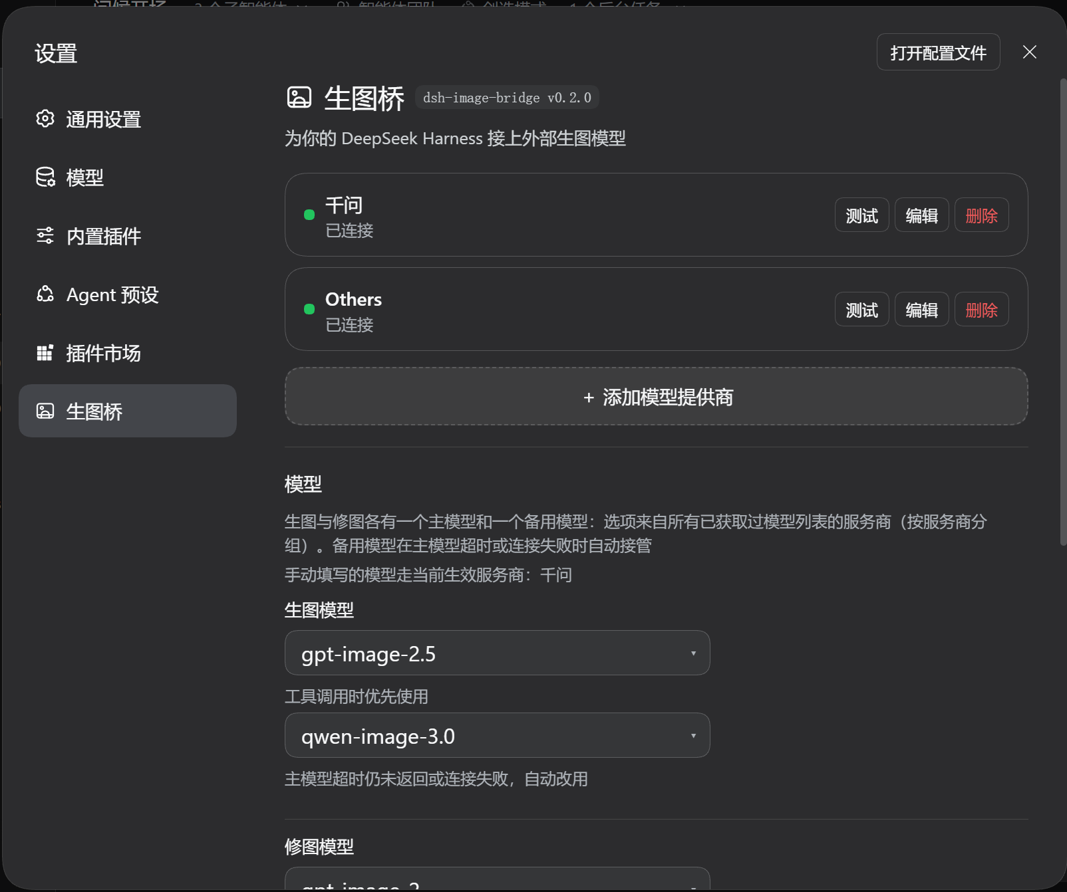Click 已连接 status under Others
The width and height of the screenshot is (1067, 892).
click(349, 325)
